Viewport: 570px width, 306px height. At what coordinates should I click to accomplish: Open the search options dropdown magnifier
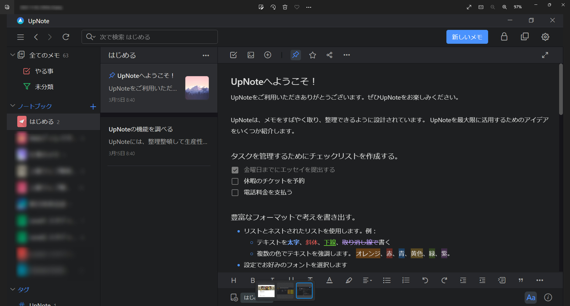(x=91, y=37)
